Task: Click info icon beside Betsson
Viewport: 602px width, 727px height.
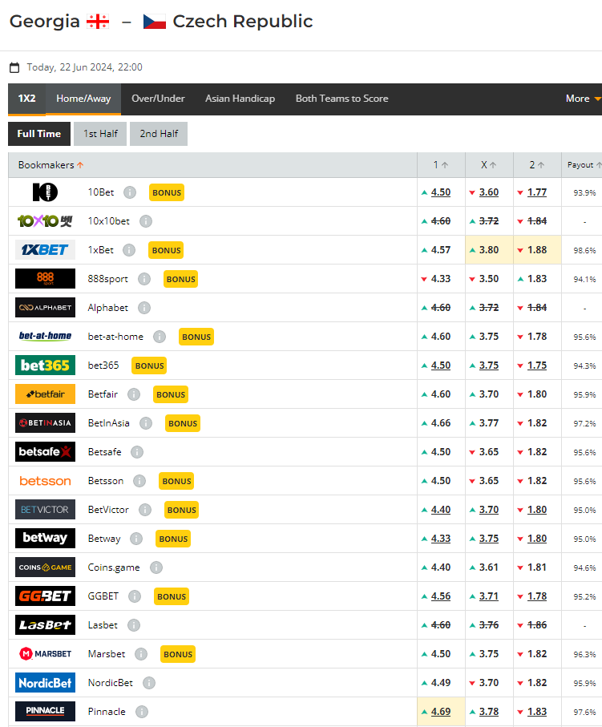Action: click(139, 481)
